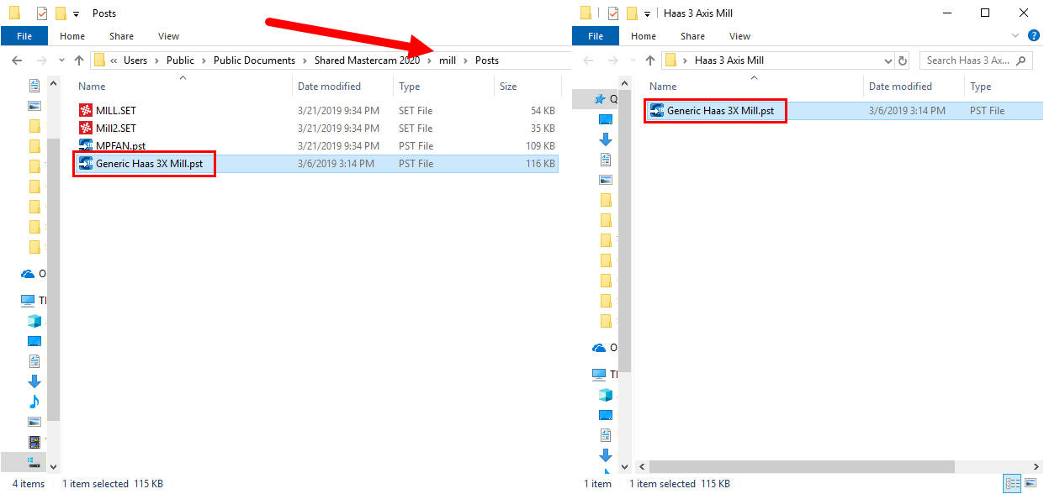Click Search Haas 3 Axis Mill box

pyautogui.click(x=976, y=60)
